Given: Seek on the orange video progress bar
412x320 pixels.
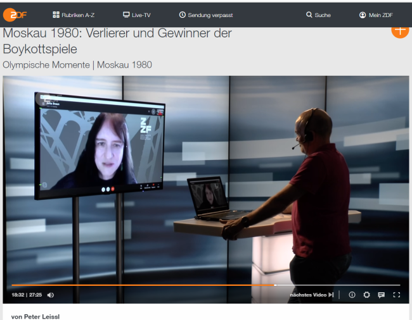Looking at the screenshot, I should [x=206, y=285].
